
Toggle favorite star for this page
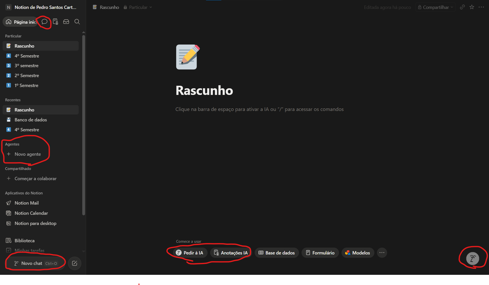(472, 7)
